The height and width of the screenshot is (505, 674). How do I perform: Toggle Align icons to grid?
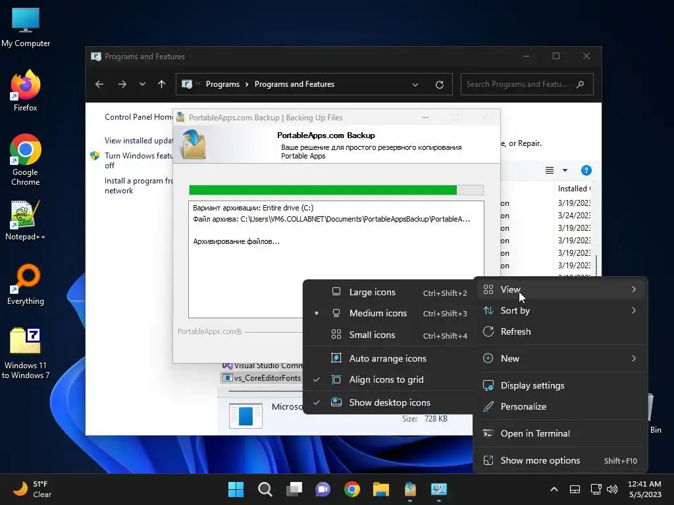390,379
